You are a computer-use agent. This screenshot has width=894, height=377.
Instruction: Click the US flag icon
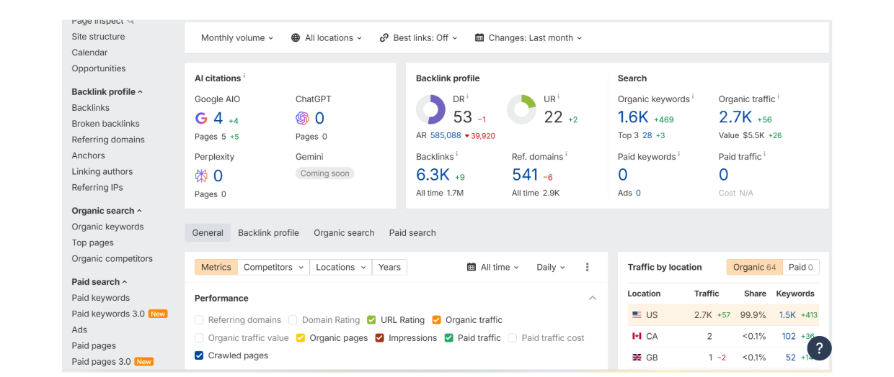637,315
